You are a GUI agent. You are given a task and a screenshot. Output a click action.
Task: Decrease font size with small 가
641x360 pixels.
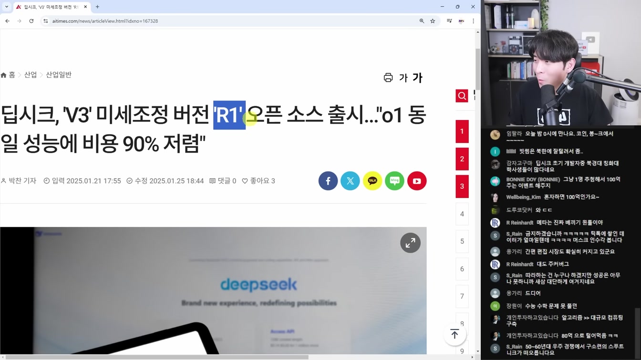[x=403, y=78]
